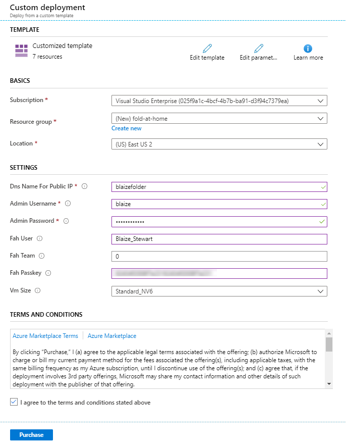346x445 pixels.
Task: Open the Subscription dropdown
Action: 219,101
